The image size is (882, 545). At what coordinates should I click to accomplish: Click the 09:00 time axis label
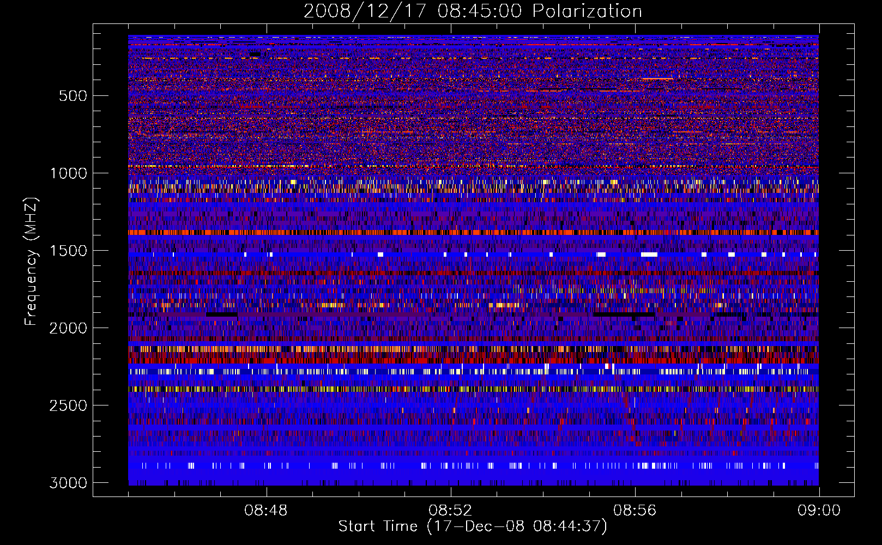tap(819, 511)
